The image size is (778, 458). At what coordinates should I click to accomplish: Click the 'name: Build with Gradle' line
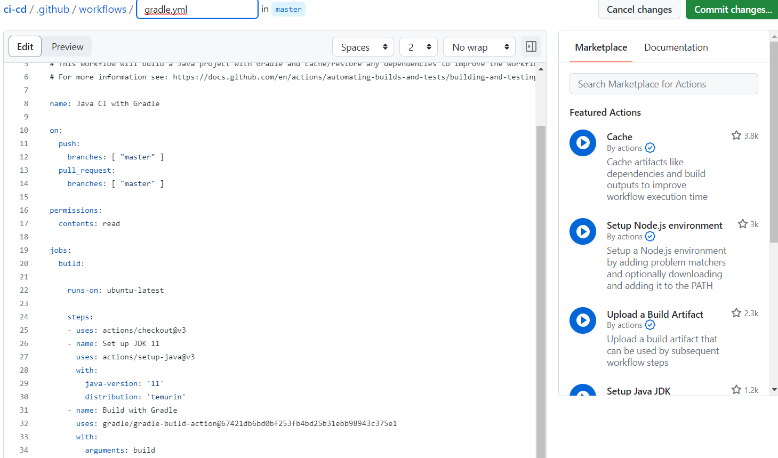click(123, 410)
